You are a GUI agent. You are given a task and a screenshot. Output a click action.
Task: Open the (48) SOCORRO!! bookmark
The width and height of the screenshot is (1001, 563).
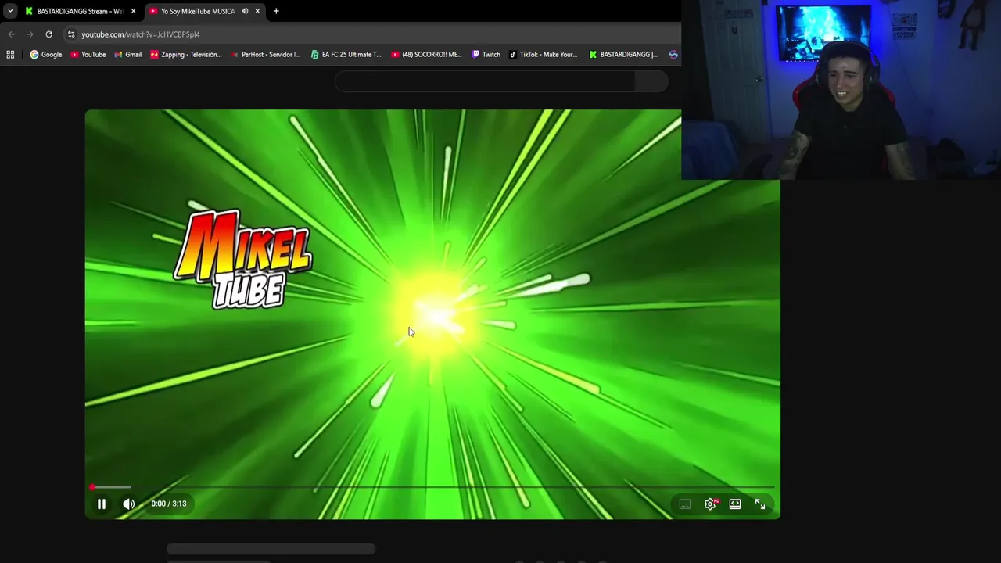pos(426,55)
